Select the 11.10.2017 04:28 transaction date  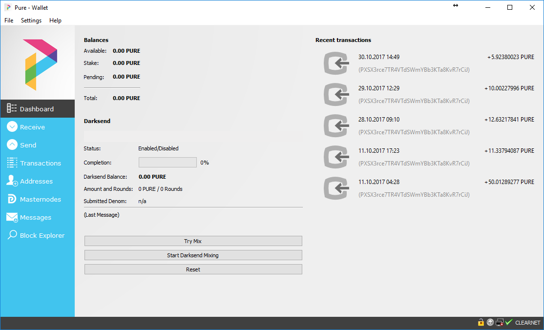pos(379,182)
